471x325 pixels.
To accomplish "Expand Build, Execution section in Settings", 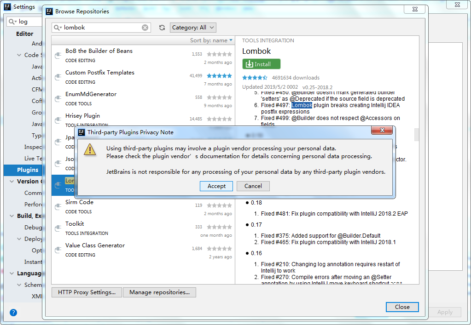I will click(12, 216).
